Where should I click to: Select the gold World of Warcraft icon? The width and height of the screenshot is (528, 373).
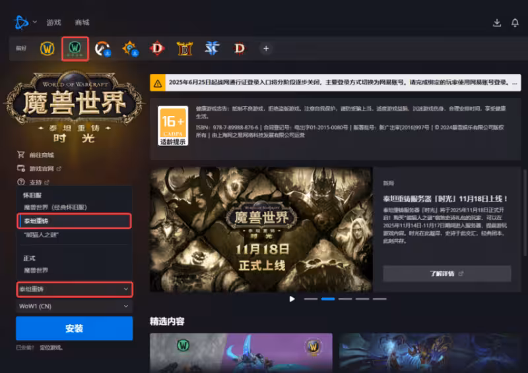click(x=47, y=48)
